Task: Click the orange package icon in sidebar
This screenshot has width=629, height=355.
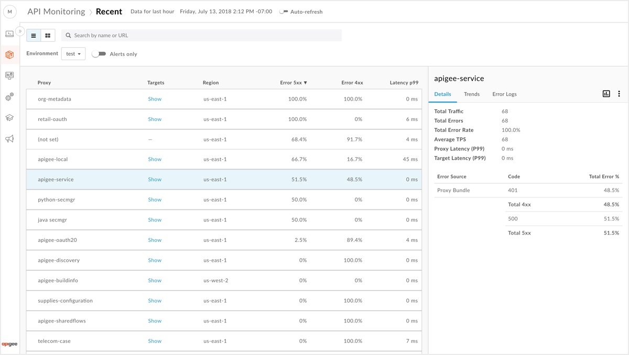Action: 9,55
